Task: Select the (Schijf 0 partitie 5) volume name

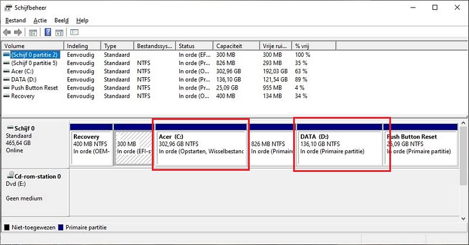Action: 34,63
